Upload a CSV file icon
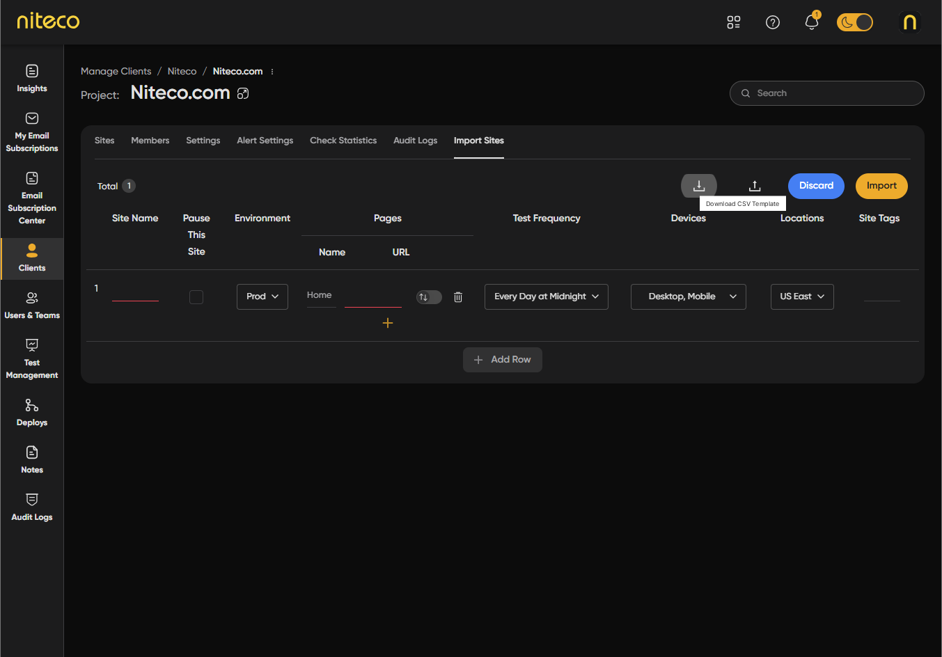 coord(755,186)
